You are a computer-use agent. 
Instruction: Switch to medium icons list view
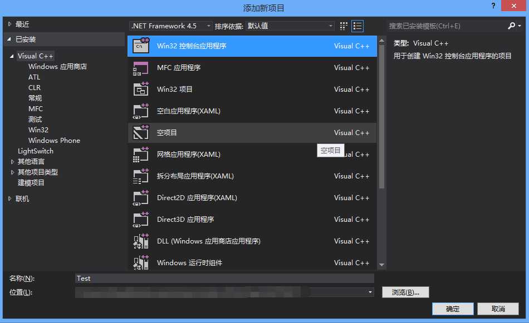pos(357,26)
